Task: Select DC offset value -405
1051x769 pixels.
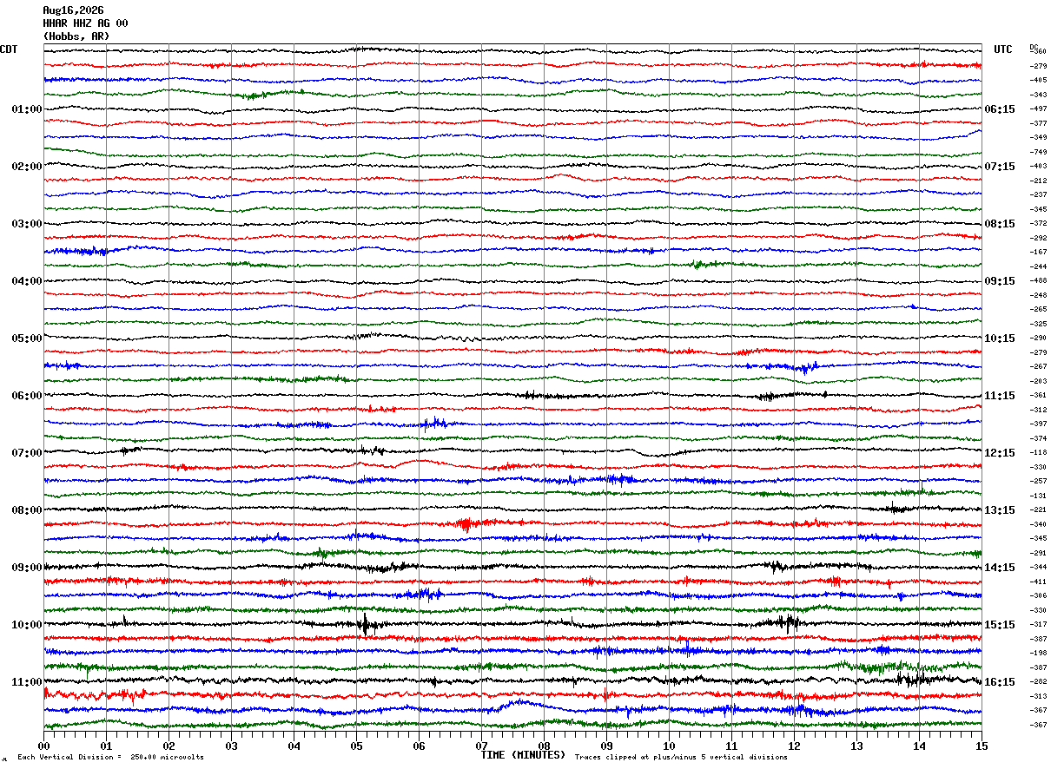Action: click(x=1038, y=81)
